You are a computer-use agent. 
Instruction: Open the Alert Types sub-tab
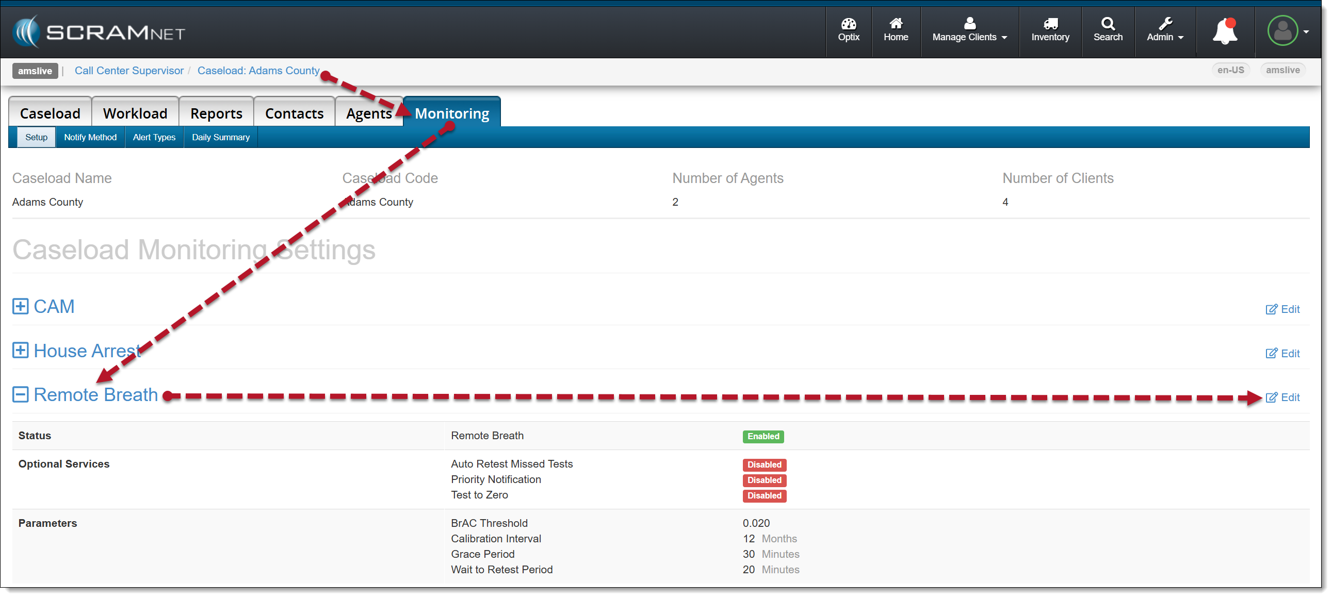tap(154, 138)
